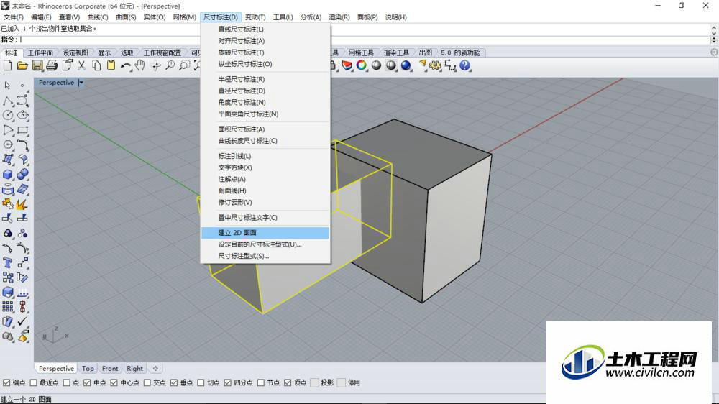The image size is (719, 404).
Task: Open the color wheel material icon
Action: pyautogui.click(x=362, y=65)
